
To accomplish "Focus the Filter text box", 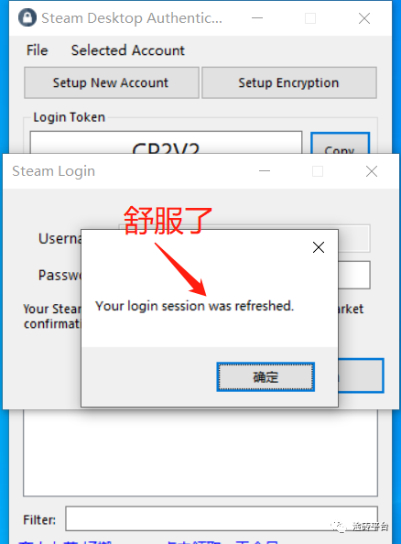I will click(x=222, y=518).
